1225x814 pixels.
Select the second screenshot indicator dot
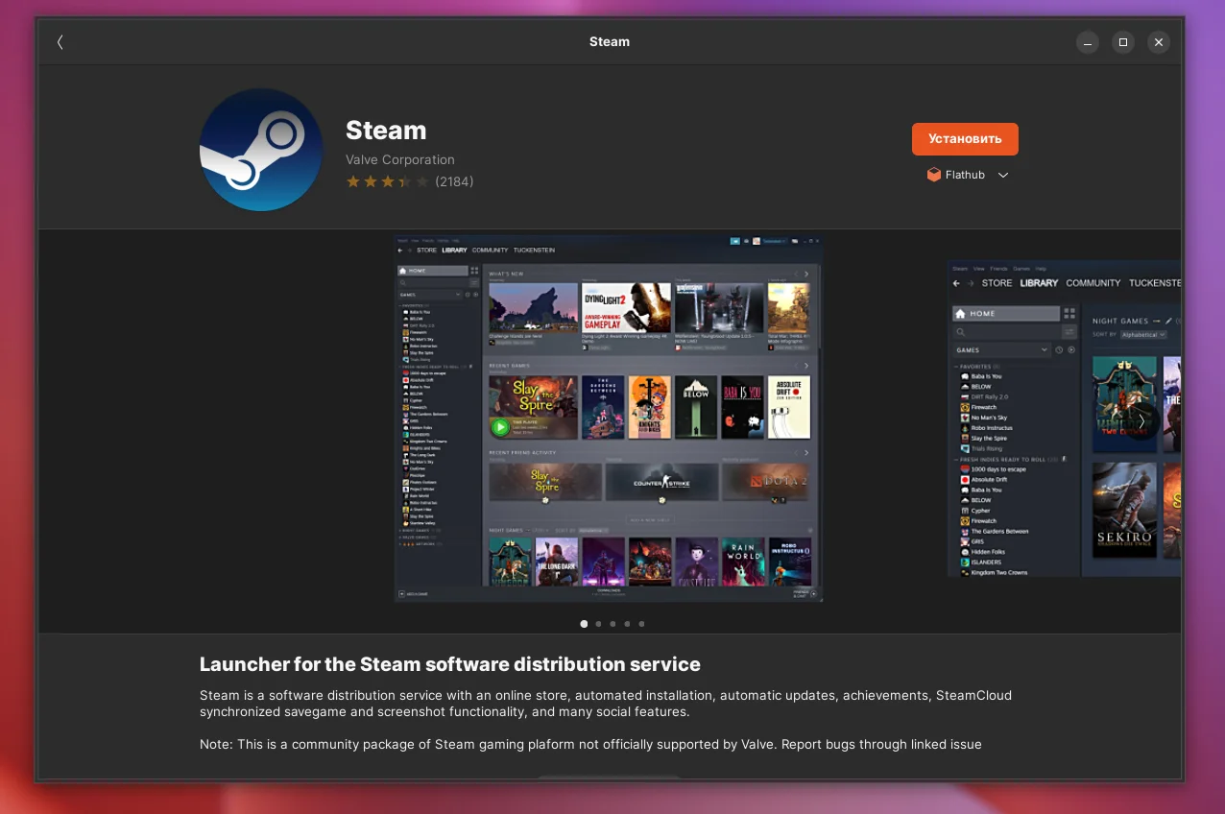[598, 624]
